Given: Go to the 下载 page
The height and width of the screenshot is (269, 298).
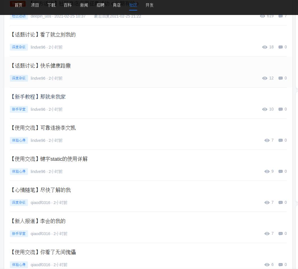Looking at the screenshot, I should pos(51,5).
